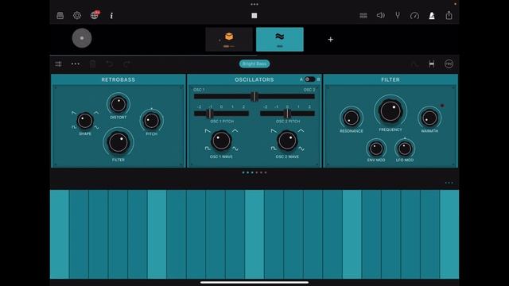This screenshot has height=286, width=509.
Task: Play the rightmost keyboard key
Action: coord(449,234)
